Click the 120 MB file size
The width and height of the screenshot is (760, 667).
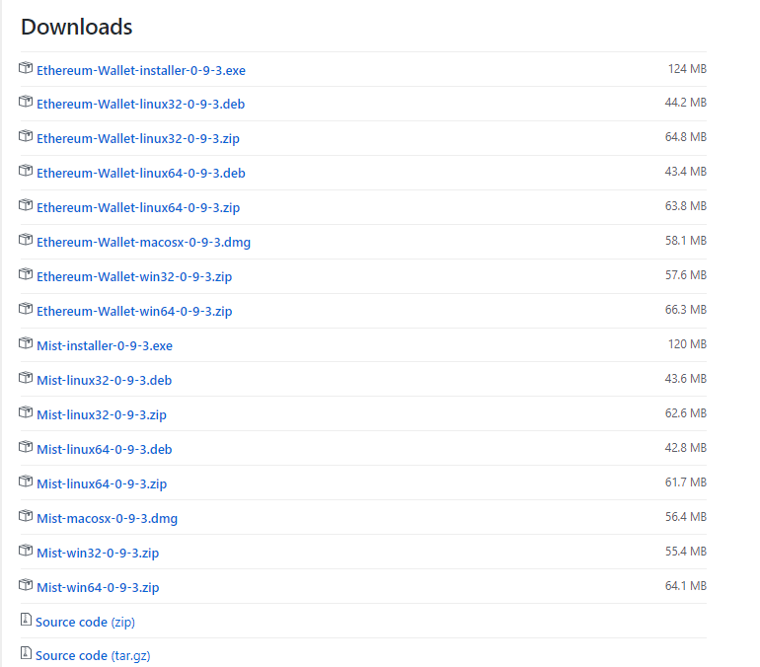tap(687, 344)
